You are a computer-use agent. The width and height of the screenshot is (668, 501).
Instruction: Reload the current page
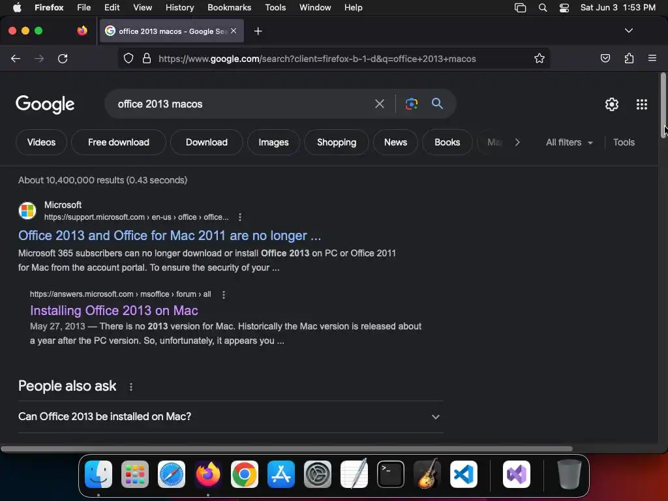click(x=63, y=58)
